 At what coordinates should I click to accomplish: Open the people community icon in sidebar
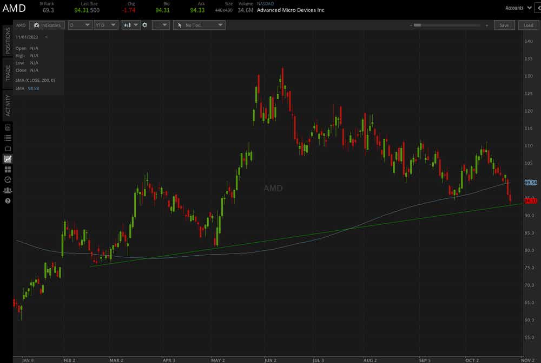click(8, 190)
